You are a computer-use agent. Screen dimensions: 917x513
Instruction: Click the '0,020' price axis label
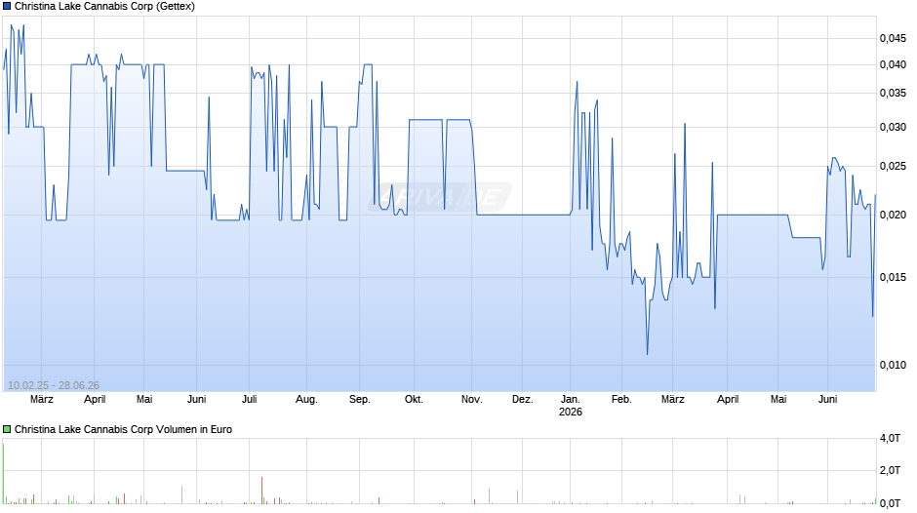893,215
